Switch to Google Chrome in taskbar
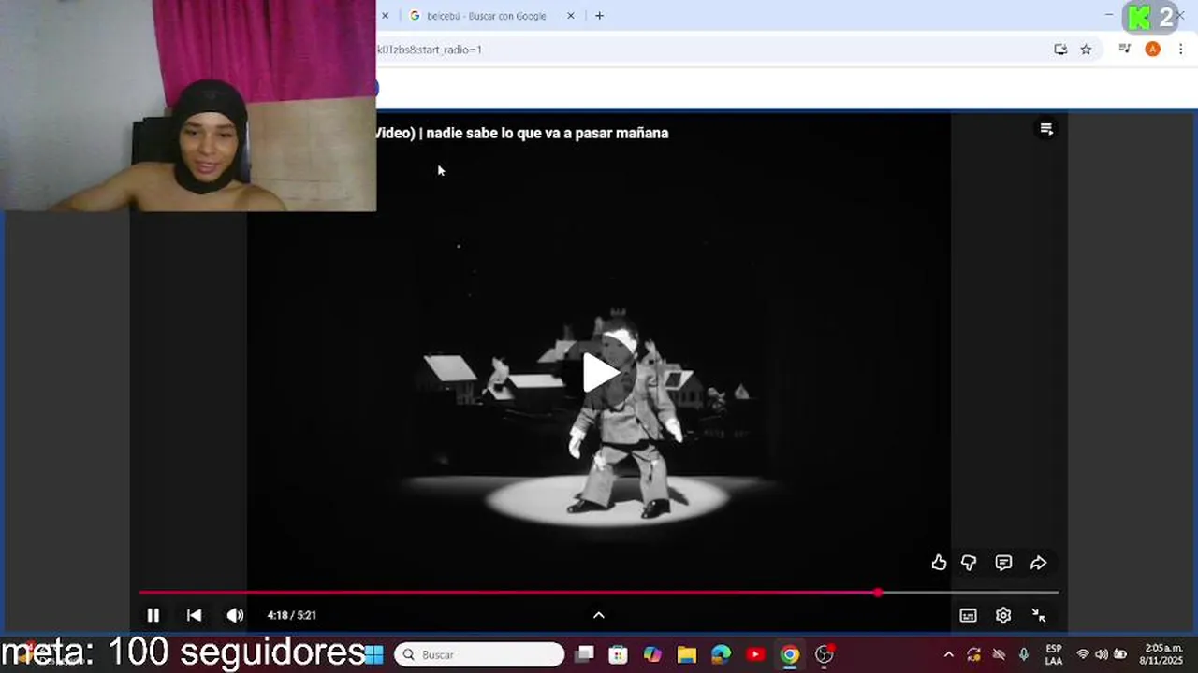 pyautogui.click(x=790, y=654)
